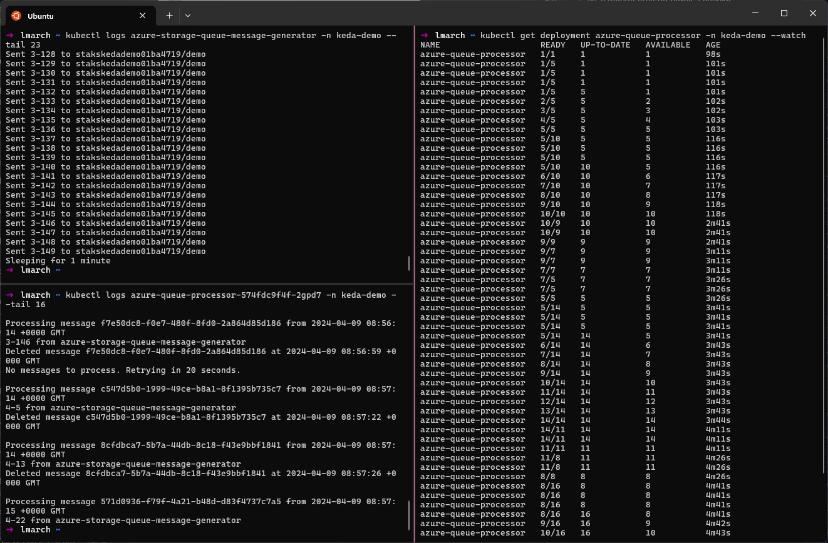Click the AVAILABLE column header
This screenshot has height=543, width=828.
[668, 45]
